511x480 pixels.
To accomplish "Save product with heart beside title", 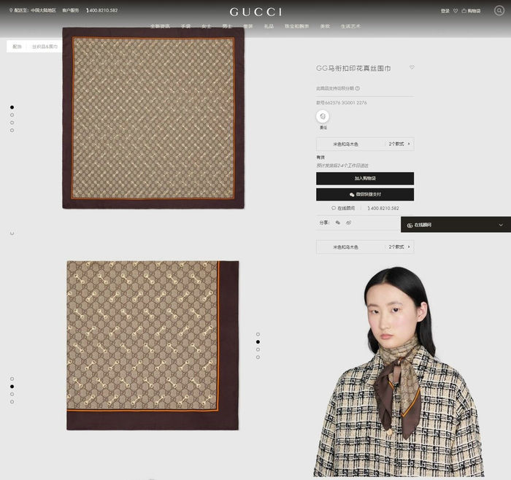I will click(x=412, y=67).
